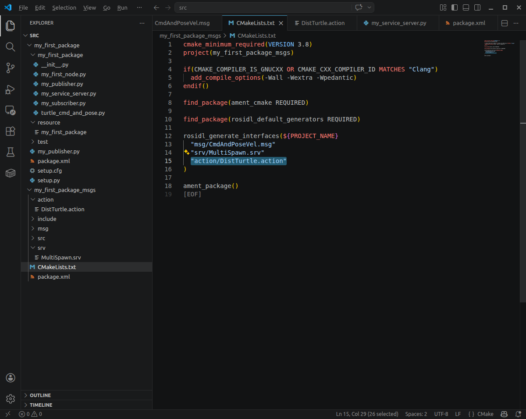Open the Edit menu
This screenshot has width=526, height=419.
coord(40,7)
